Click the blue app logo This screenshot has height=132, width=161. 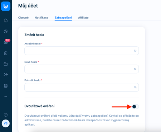point(6,6)
